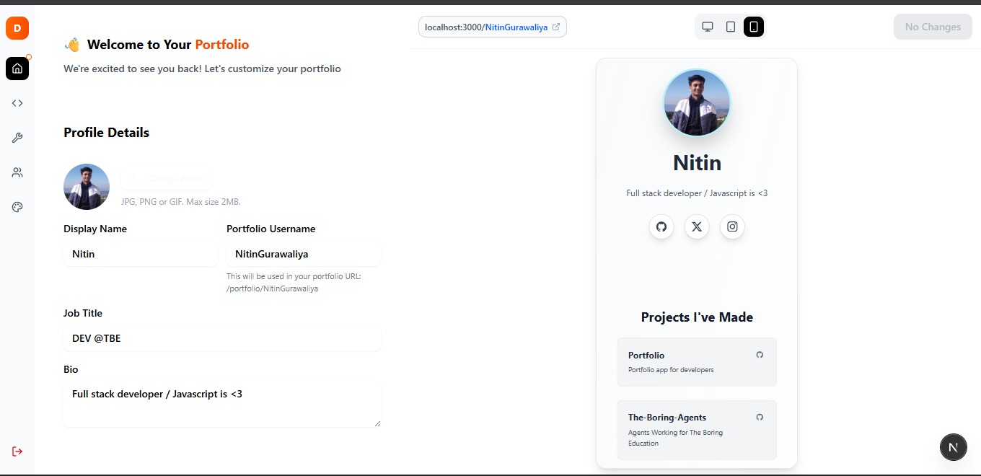Click the No Changes button
981x476 pixels.
933,26
